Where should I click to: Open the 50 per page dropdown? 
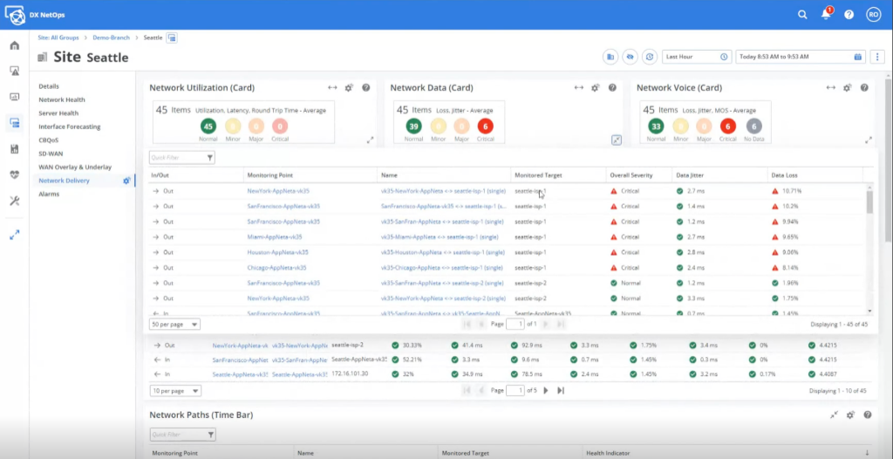(174, 324)
